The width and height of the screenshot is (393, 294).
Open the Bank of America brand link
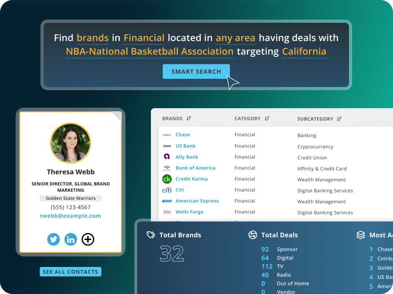click(195, 168)
